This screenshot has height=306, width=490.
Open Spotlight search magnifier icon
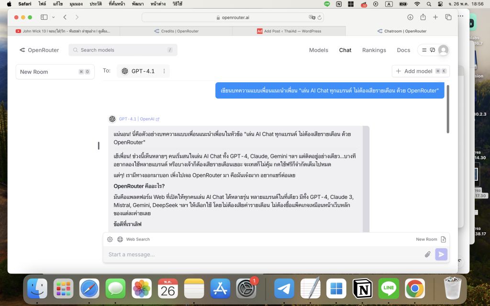tap(429, 4)
